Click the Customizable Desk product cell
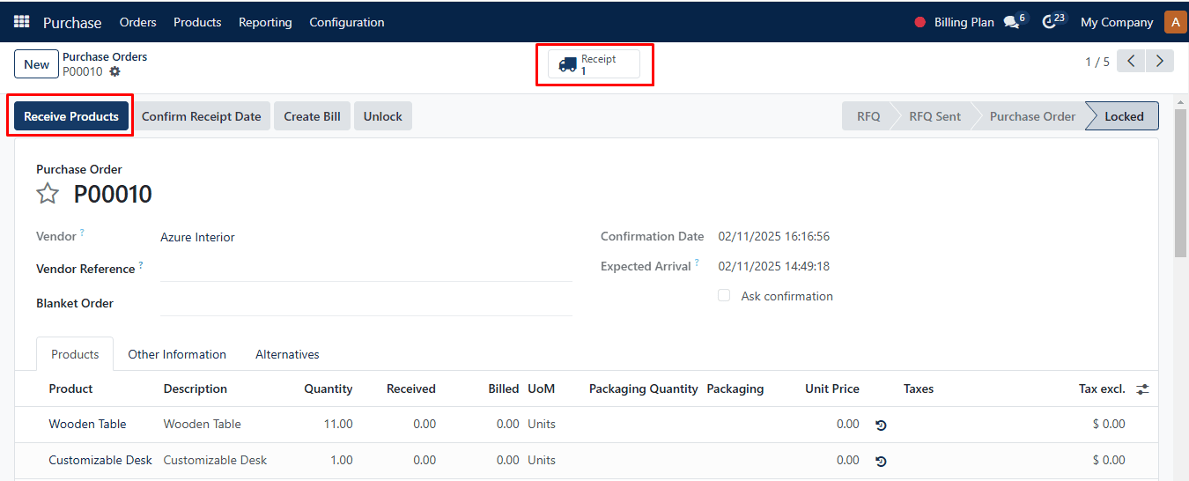 coord(100,460)
